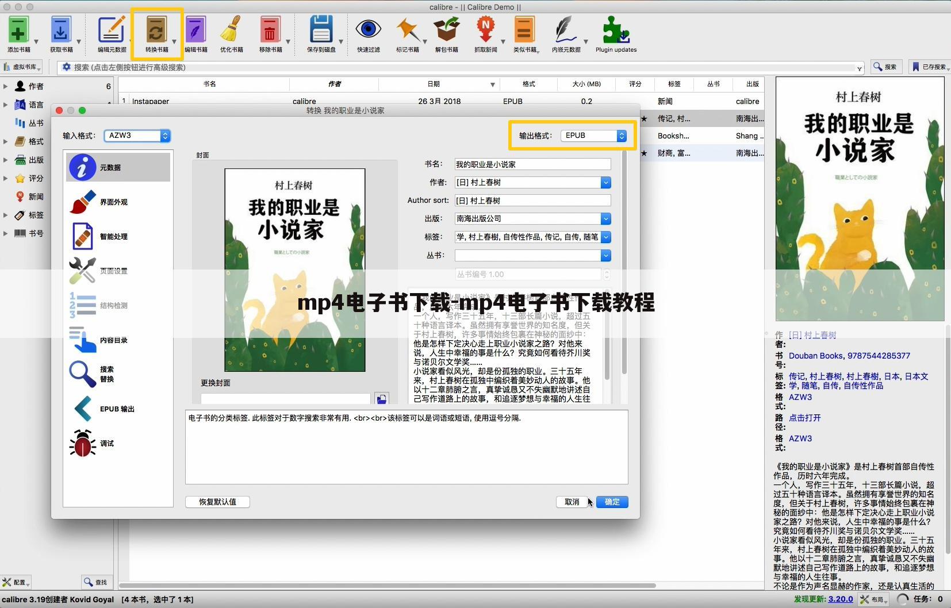Screen dimensions: 951x608
Task: Expand the Tags (标签) tree category
Action: [5, 215]
